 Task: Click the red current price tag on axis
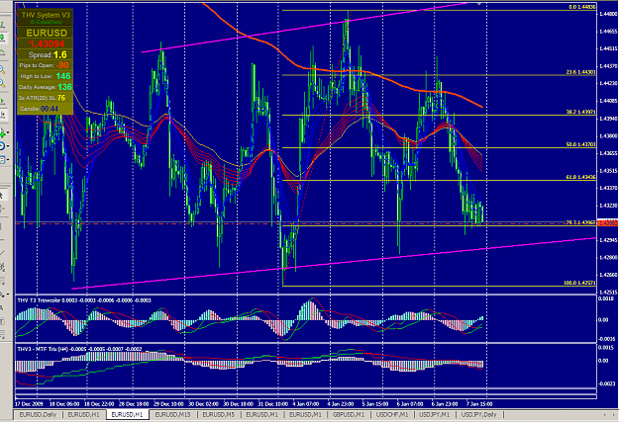point(607,223)
